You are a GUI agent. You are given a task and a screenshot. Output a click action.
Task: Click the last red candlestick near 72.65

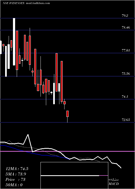click(67, 116)
